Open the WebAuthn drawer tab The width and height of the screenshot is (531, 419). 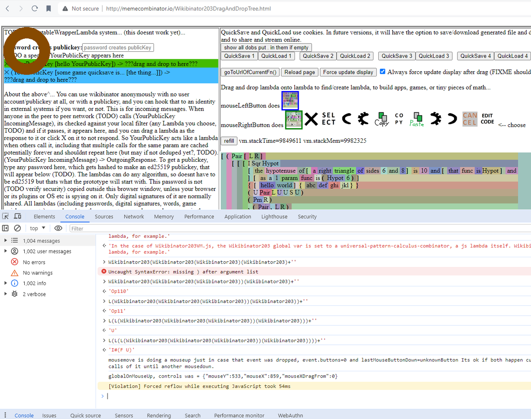coord(290,415)
